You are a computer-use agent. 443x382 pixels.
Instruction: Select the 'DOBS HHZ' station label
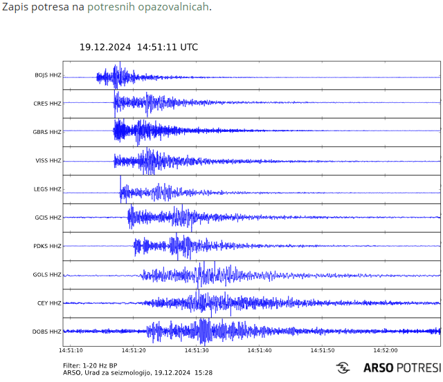46,332
